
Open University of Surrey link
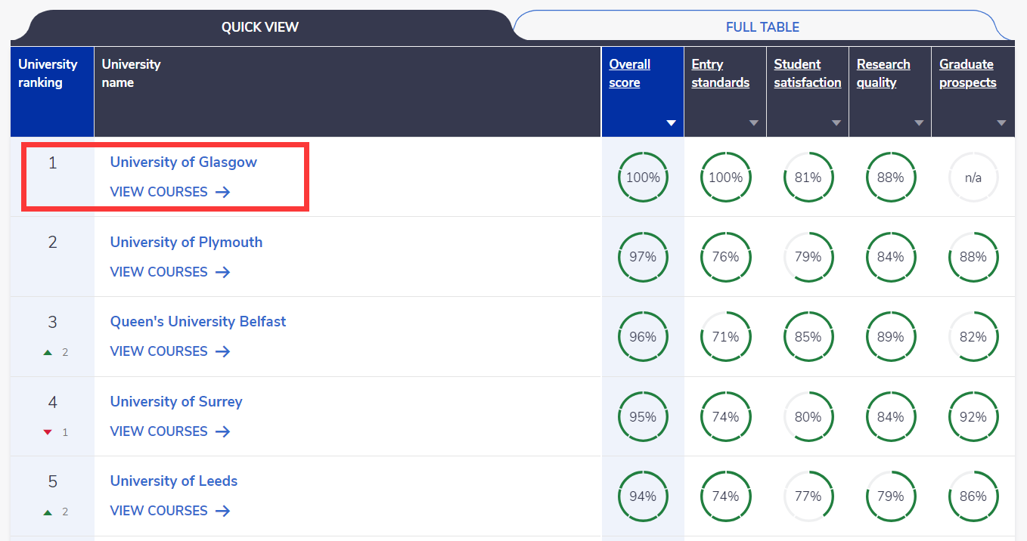click(x=176, y=401)
